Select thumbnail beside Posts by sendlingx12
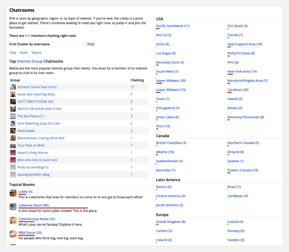Image resolution: width=289 pixels, height=252 pixels. (x=13, y=167)
